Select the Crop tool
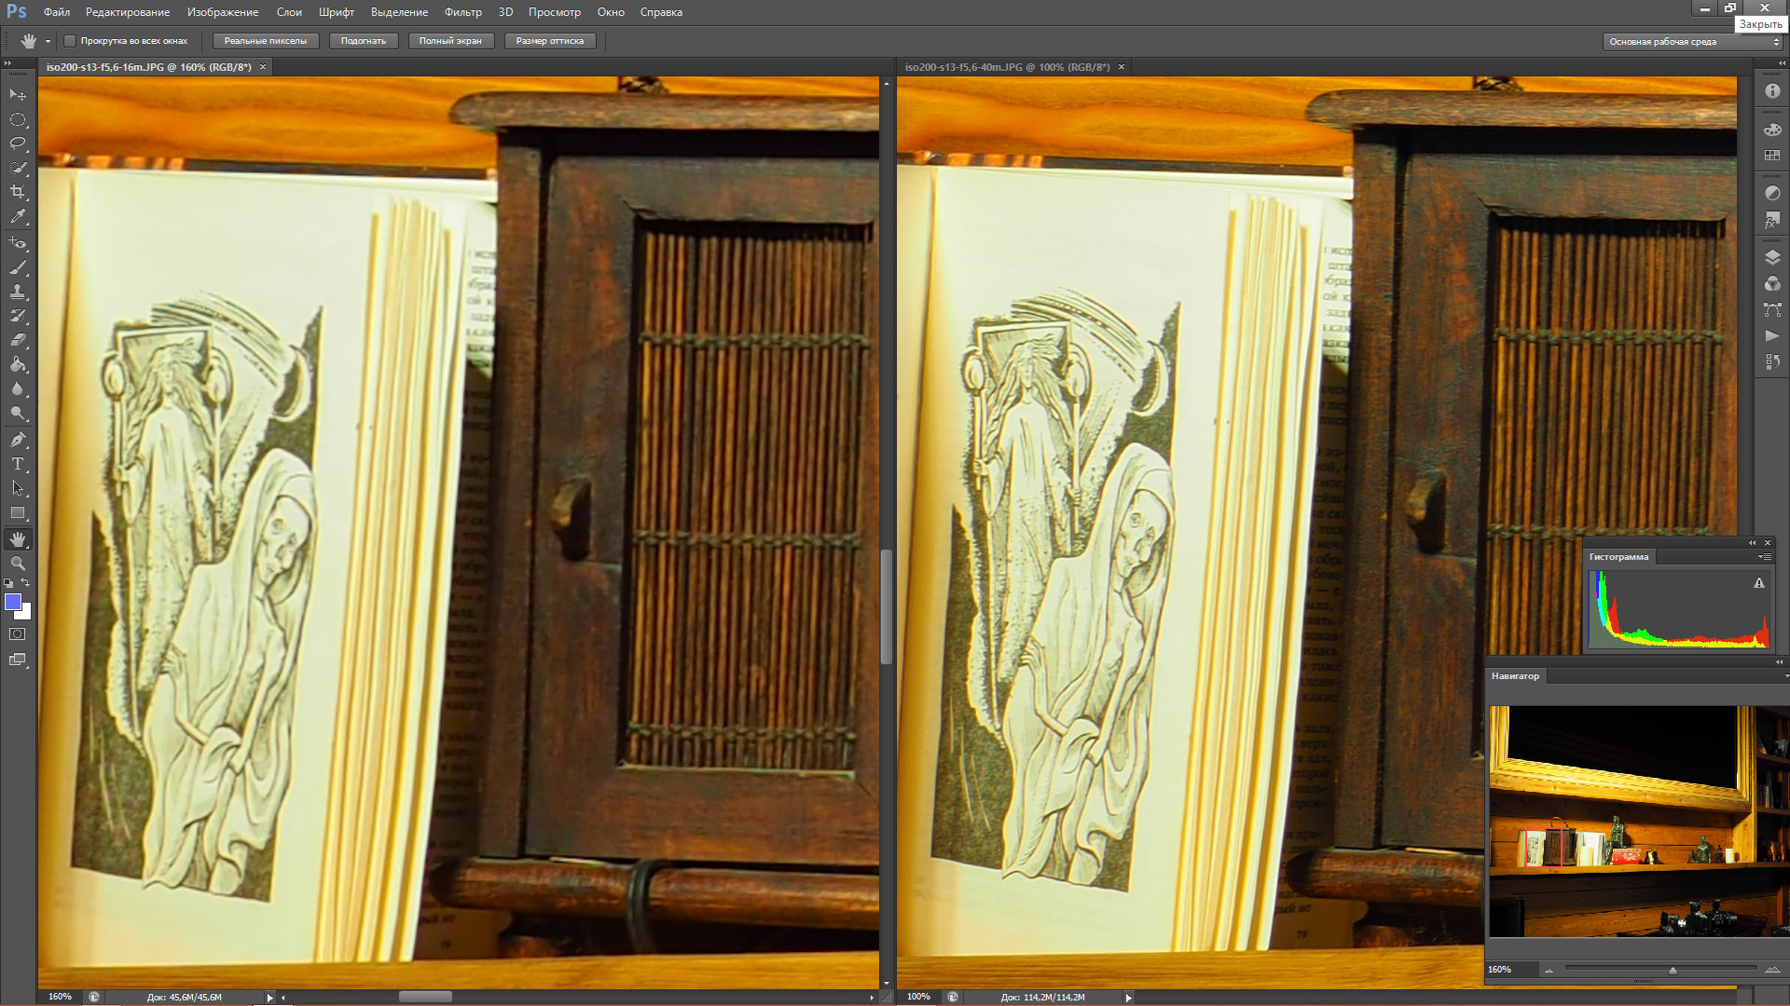Screen dimensions: 1790x1006 pyautogui.click(x=18, y=192)
